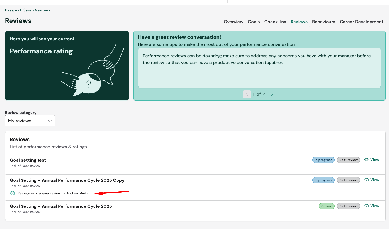Open the Review category dropdown
Image resolution: width=389 pixels, height=229 pixels.
pos(30,121)
